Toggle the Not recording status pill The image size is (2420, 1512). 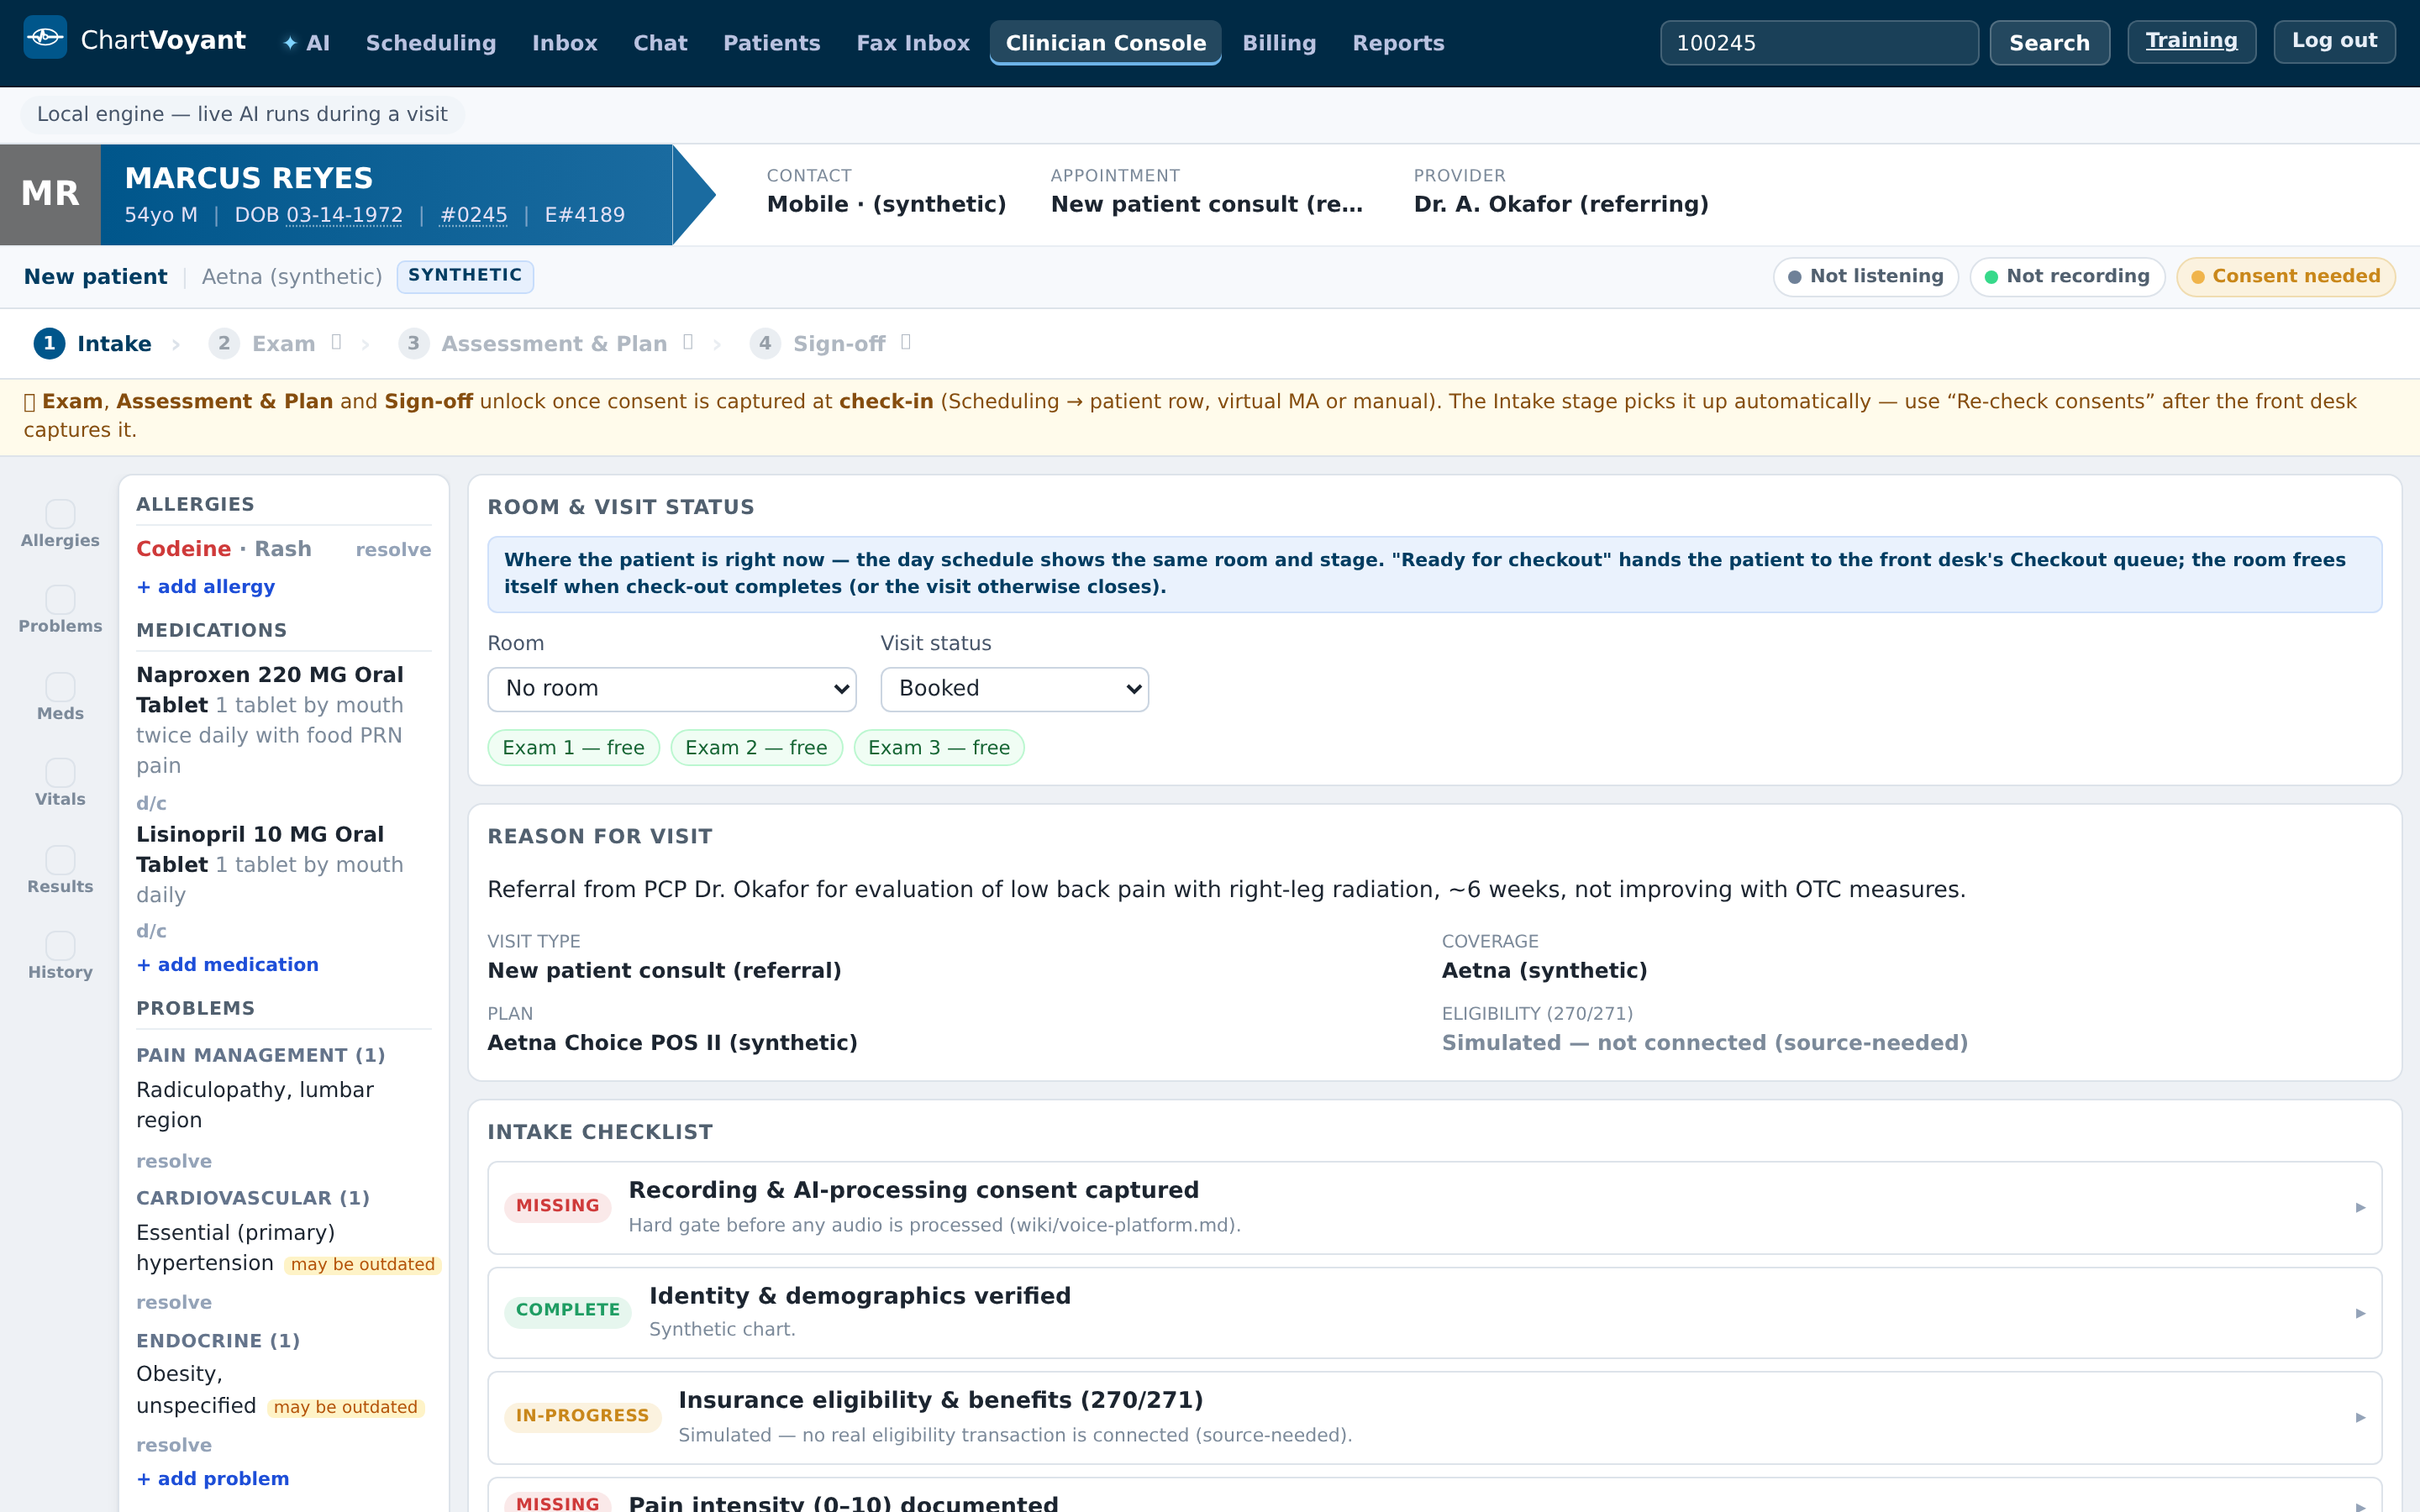tap(2067, 277)
